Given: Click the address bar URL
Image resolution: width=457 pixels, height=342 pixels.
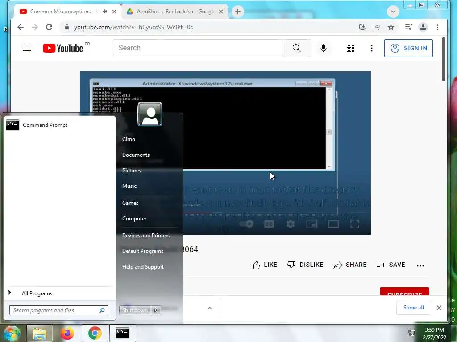Looking at the screenshot, I should click(x=133, y=27).
